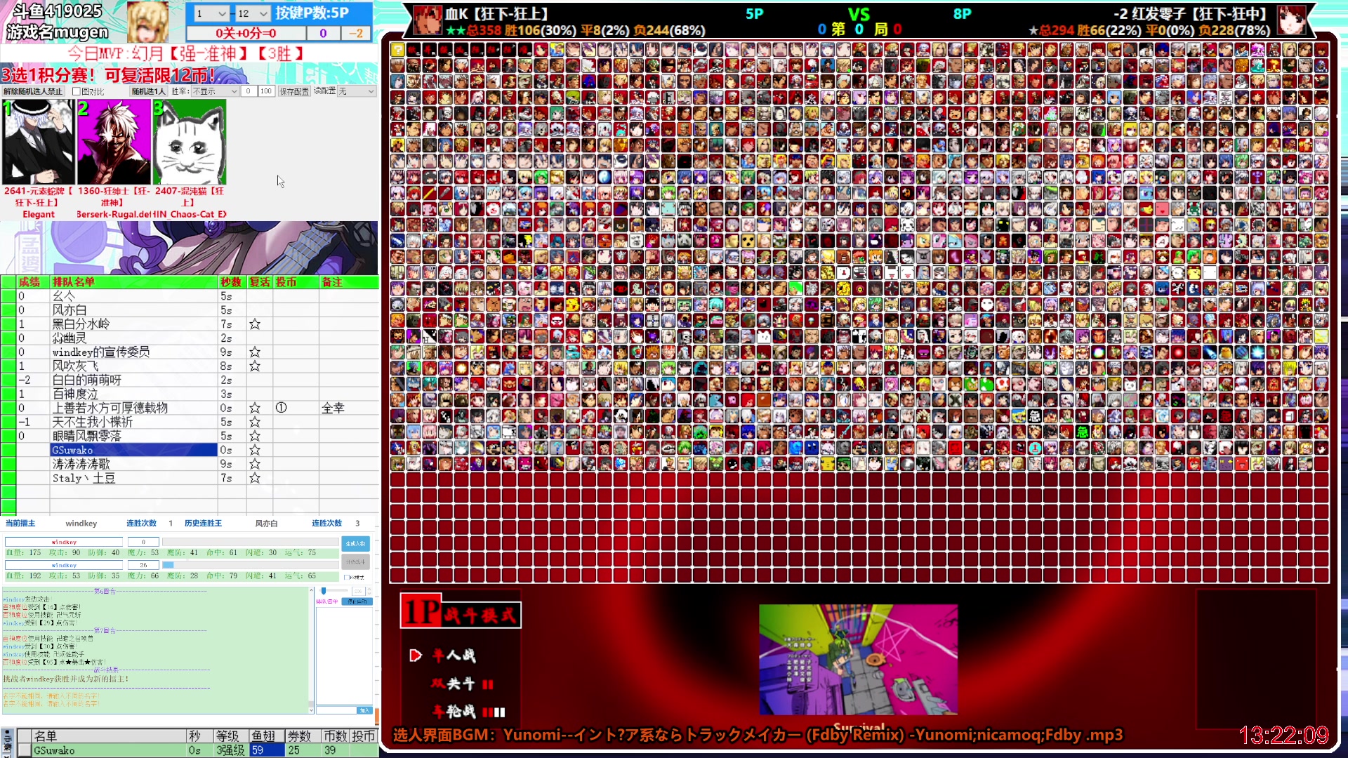Viewport: 1348px width, 758px height.
Task: Click the 复活 column header
Action: 260,282
